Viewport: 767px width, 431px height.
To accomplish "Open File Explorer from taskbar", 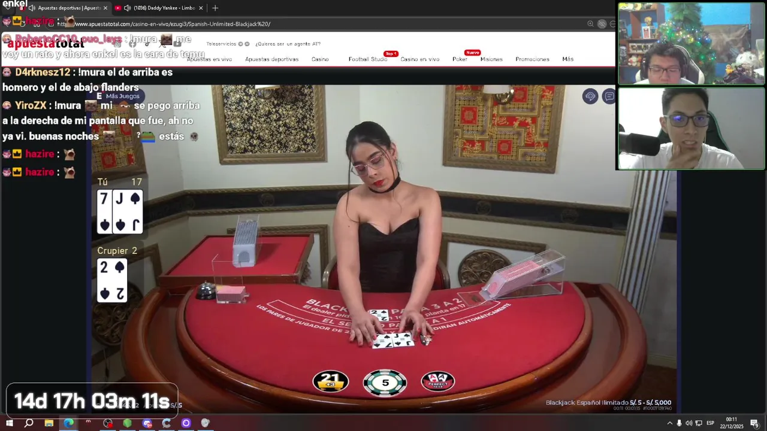I will (49, 423).
